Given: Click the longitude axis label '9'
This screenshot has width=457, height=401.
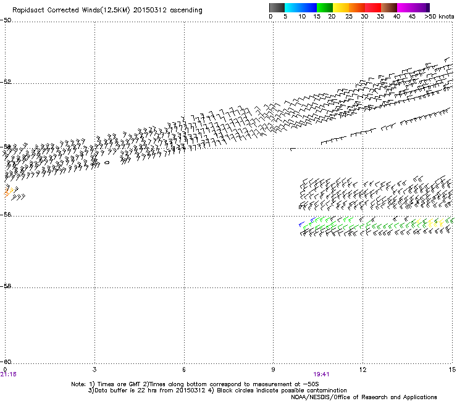Looking at the screenshot, I should [x=273, y=370].
